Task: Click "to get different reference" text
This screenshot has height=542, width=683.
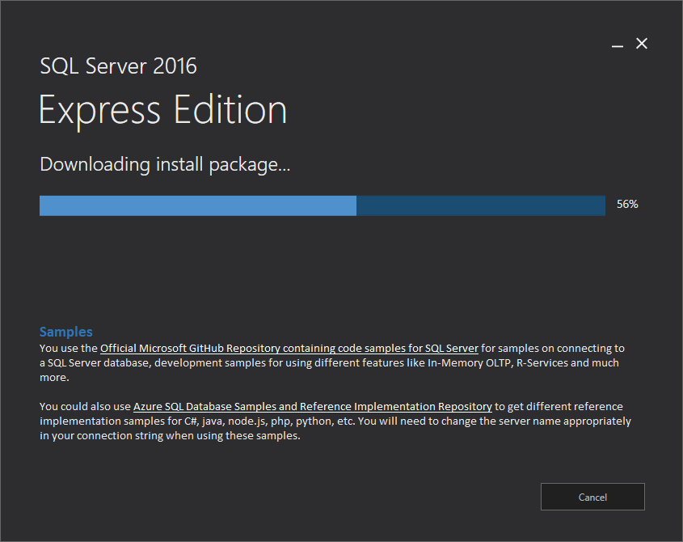Action: click(559, 406)
